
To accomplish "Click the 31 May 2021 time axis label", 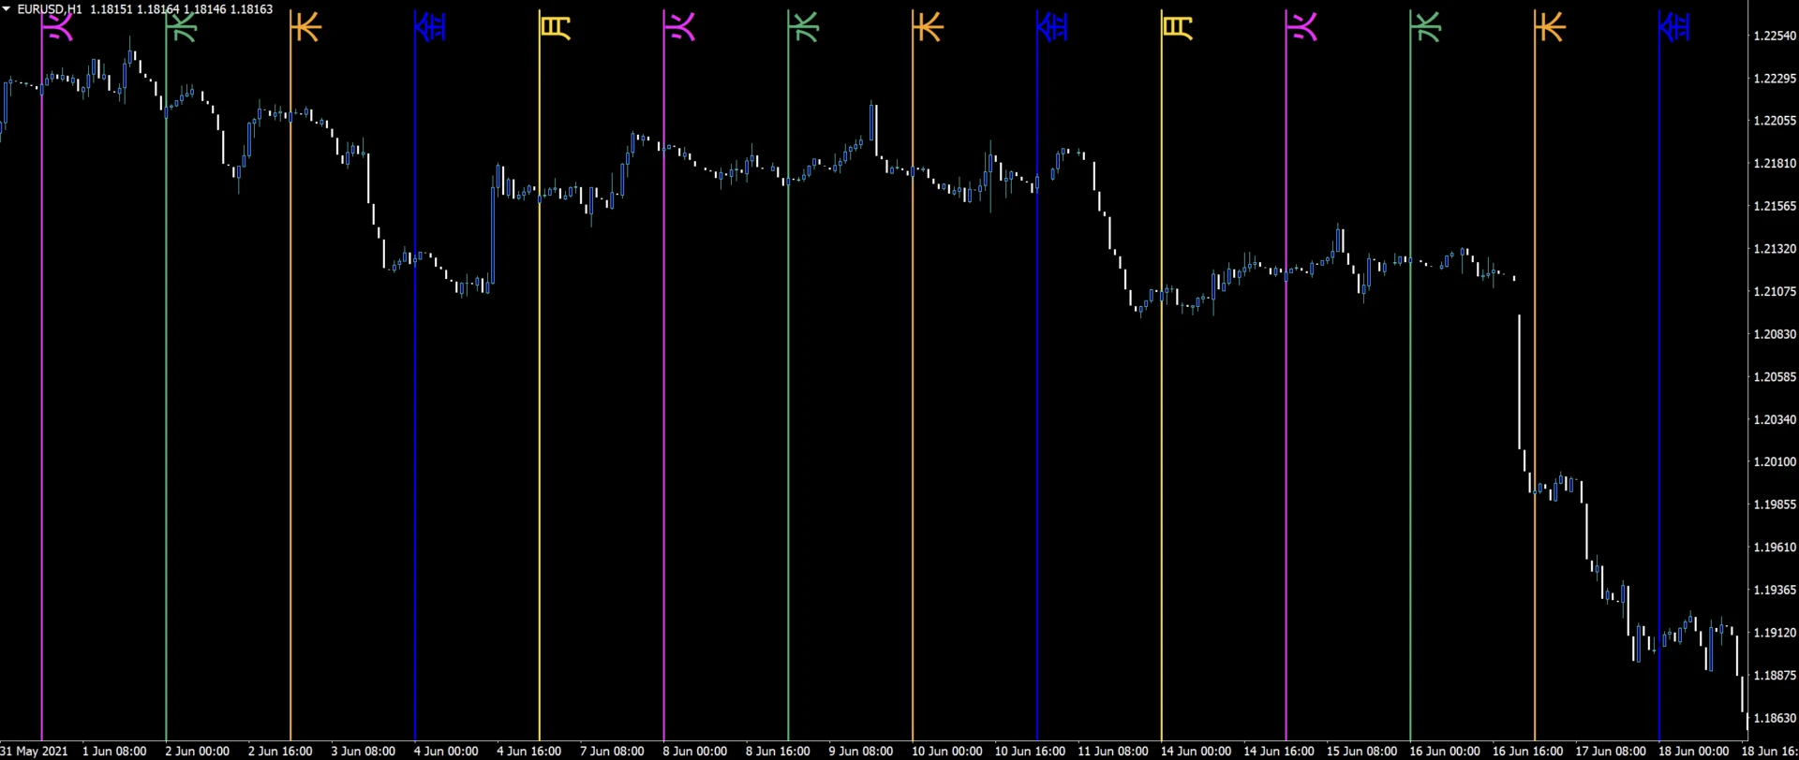I will (35, 751).
